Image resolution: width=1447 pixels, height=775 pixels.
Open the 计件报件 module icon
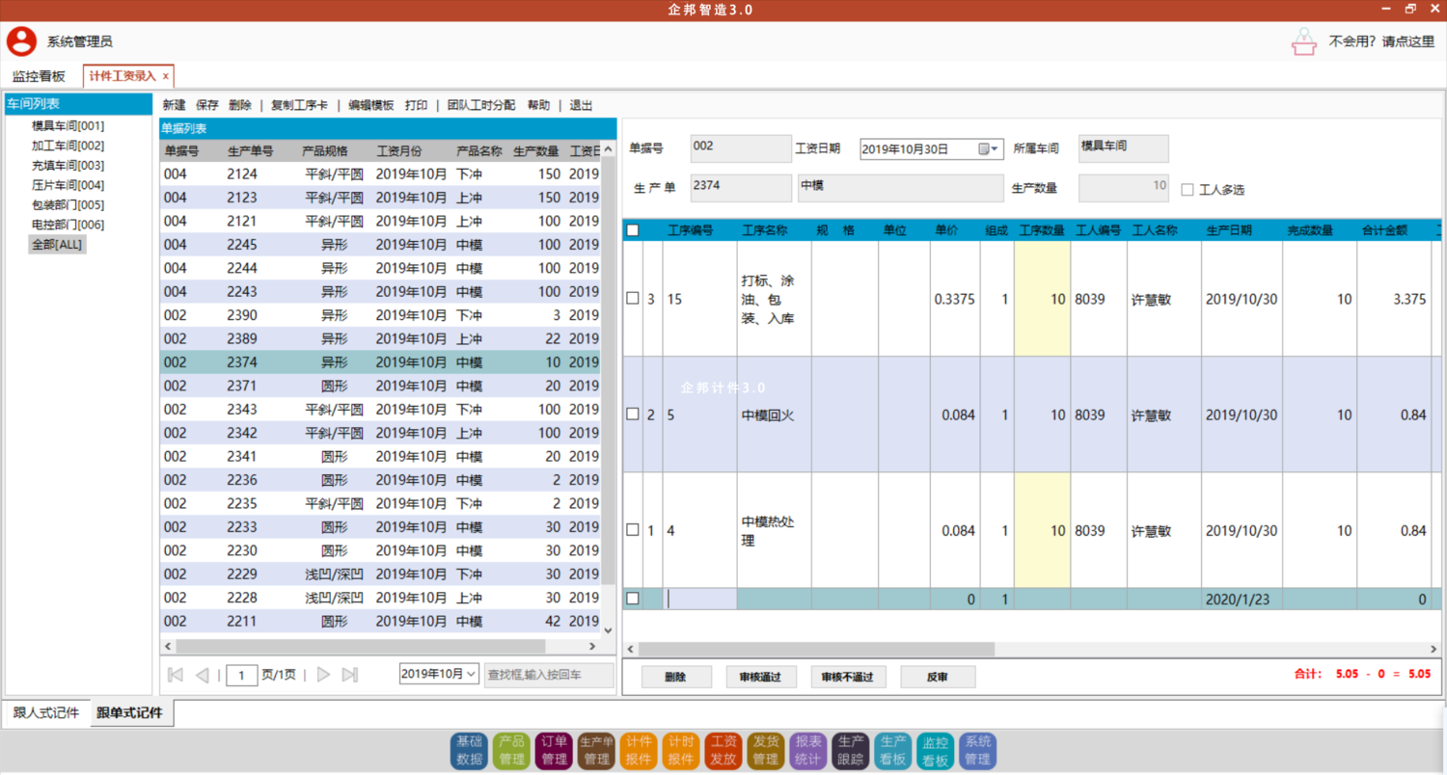tap(639, 751)
